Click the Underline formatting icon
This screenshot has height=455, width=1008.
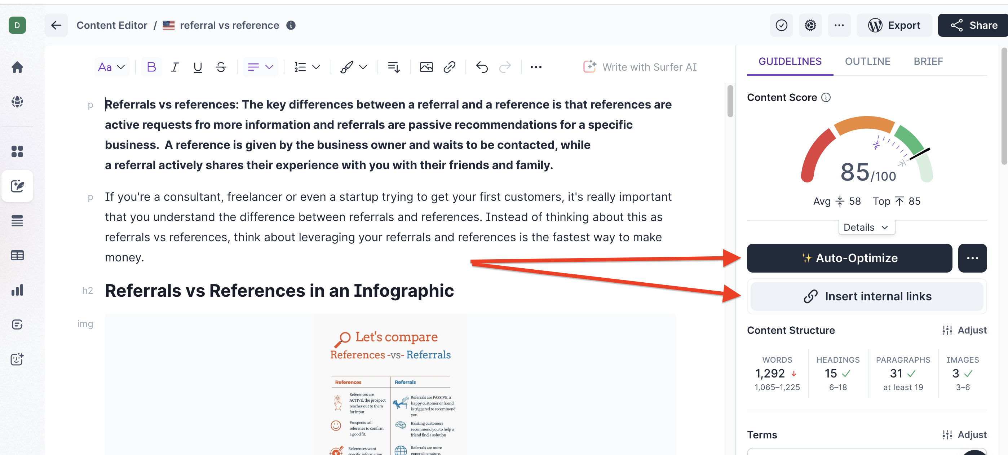(197, 67)
